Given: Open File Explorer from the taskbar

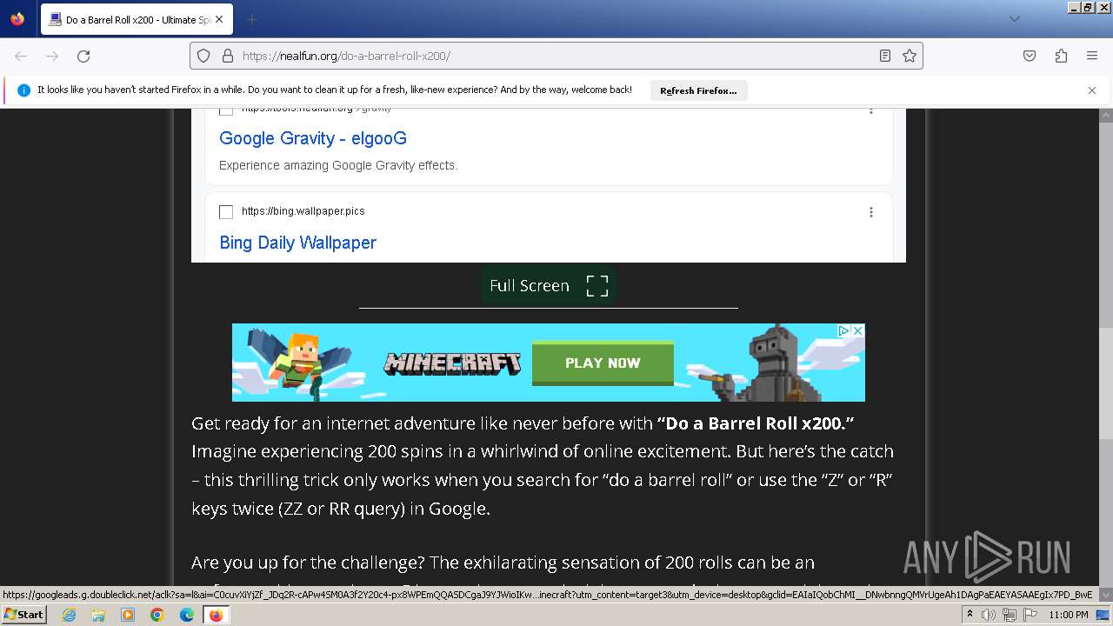Looking at the screenshot, I should click(x=98, y=615).
